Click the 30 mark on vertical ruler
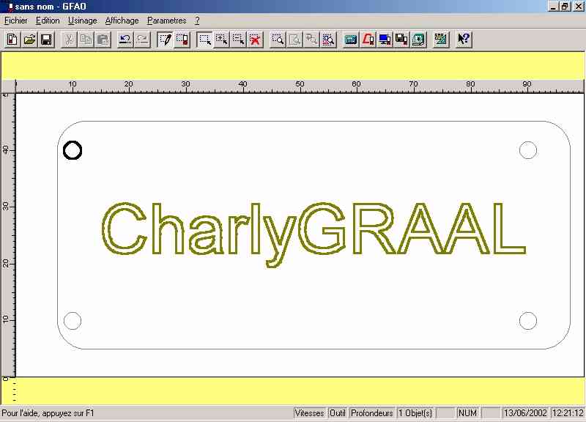The image size is (586, 422). 6,207
